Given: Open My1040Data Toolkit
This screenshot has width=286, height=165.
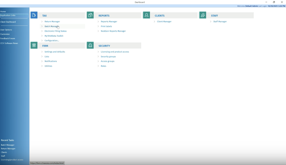Looking at the screenshot, I should tap(54, 36).
